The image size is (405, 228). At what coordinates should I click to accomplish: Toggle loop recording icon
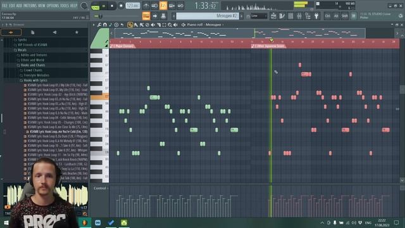pyautogui.click(x=180, y=6)
